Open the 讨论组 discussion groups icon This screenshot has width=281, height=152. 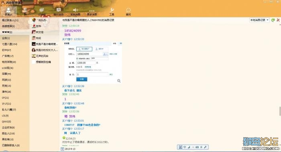(x=42, y=12)
